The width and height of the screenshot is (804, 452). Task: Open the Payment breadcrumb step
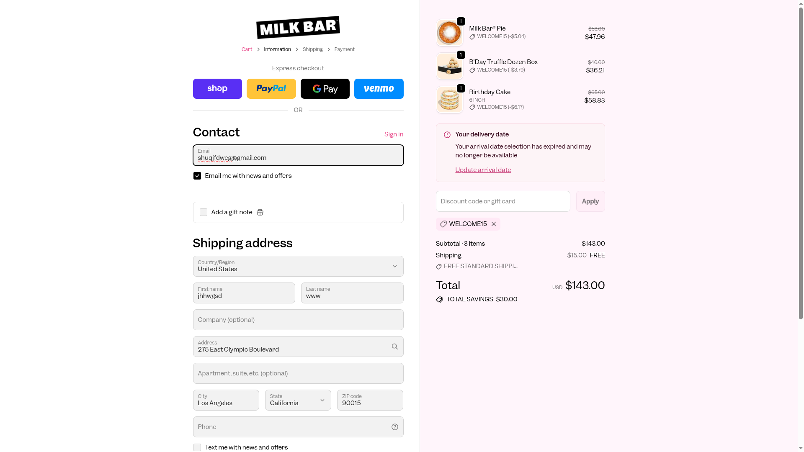point(344,49)
